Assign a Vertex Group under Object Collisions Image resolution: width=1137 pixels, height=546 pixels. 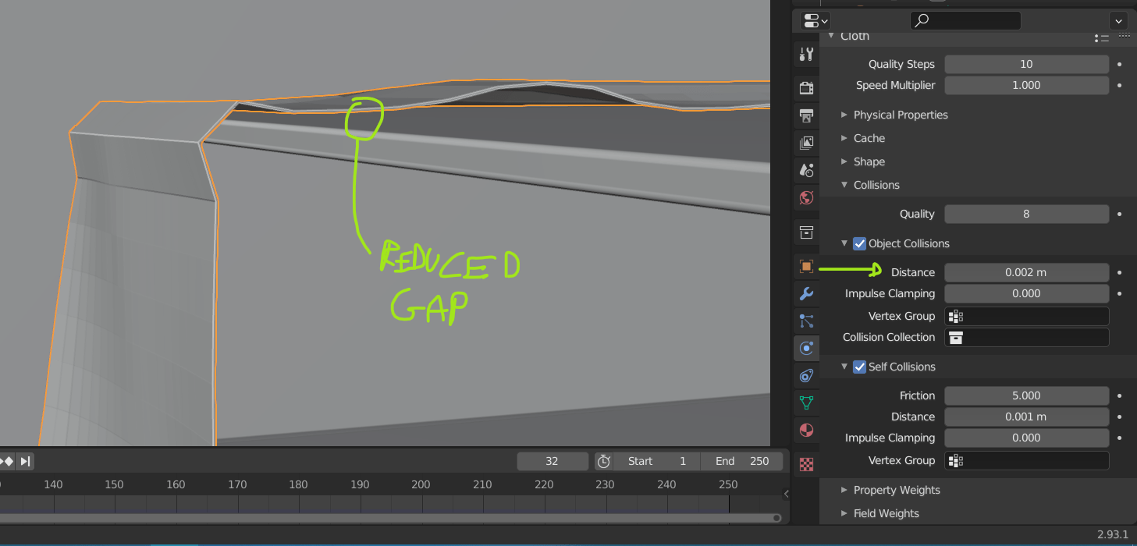pos(1026,316)
